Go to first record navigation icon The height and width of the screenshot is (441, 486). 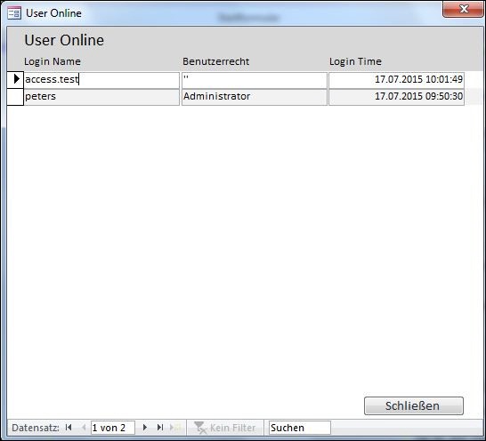(x=69, y=428)
